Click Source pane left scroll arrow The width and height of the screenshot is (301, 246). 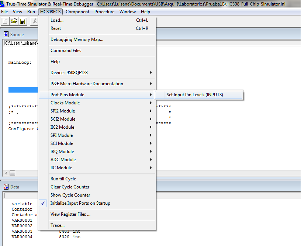point(6,173)
